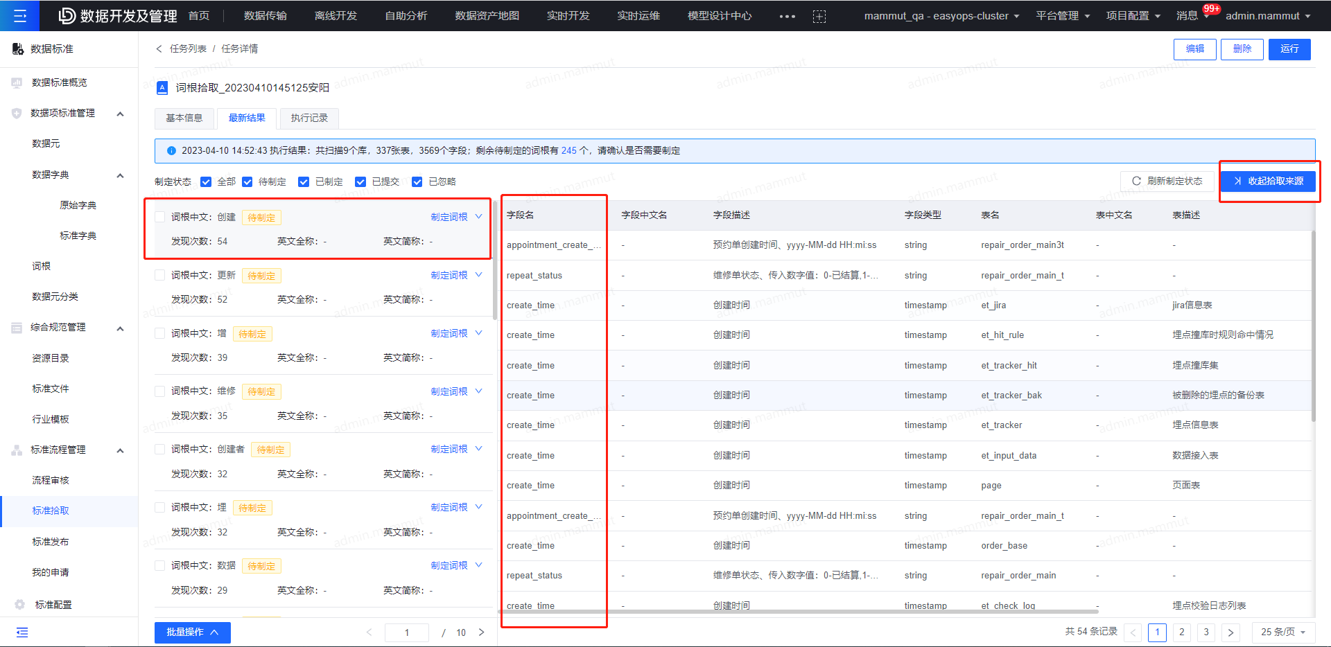Click the back arrow beside 任务列表
Image resolution: width=1331 pixels, height=647 pixels.
[x=159, y=48]
